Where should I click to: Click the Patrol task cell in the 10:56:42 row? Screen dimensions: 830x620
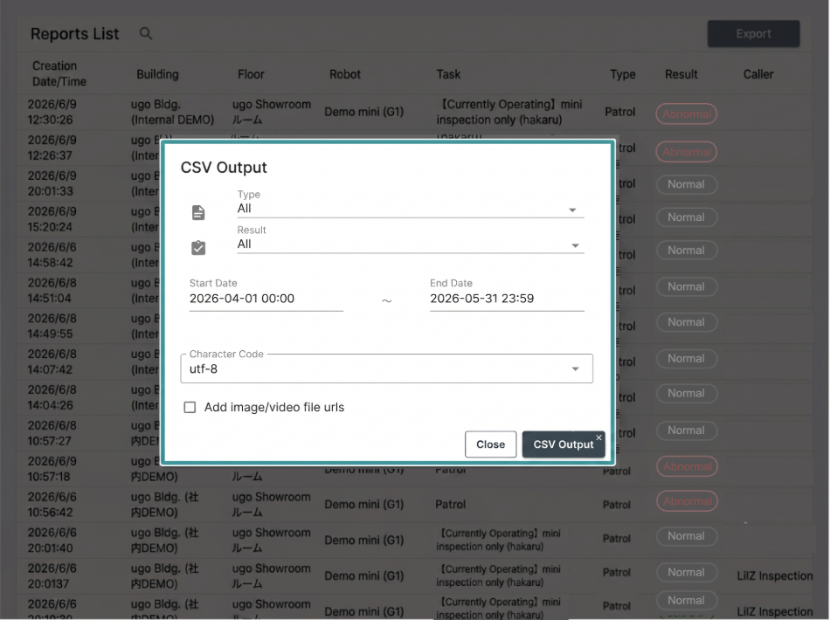[x=451, y=504]
